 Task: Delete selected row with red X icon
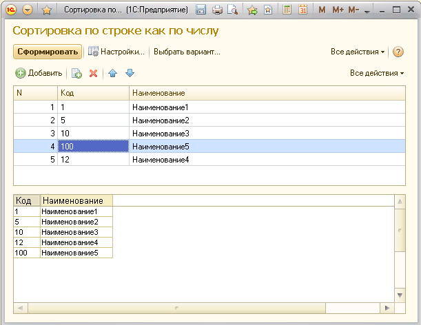tap(93, 73)
